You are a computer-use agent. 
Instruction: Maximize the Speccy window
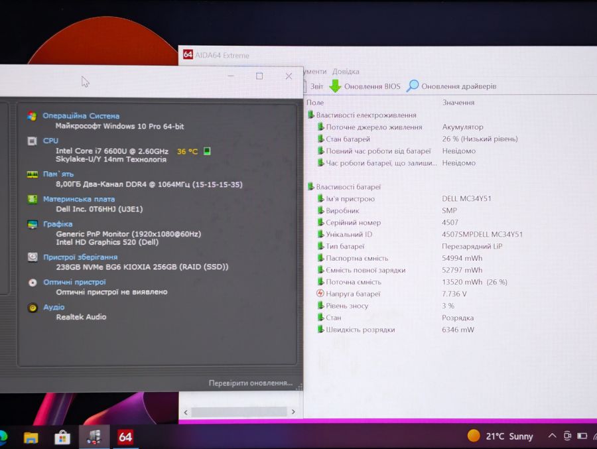[x=259, y=76]
